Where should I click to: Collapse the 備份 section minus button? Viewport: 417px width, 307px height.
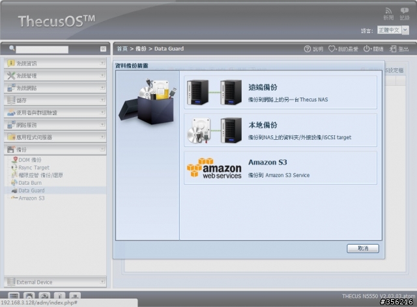click(x=102, y=149)
